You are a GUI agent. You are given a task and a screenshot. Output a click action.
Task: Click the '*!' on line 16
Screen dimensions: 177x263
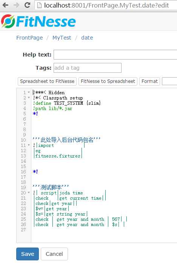[x=35, y=172]
